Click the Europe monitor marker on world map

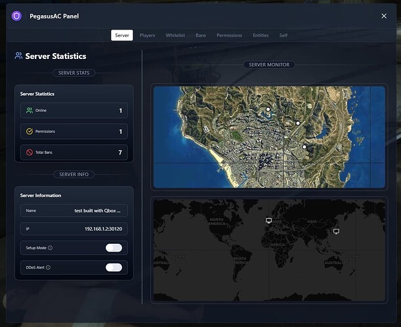coord(268,220)
